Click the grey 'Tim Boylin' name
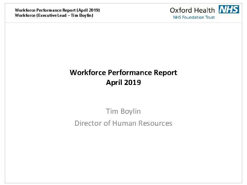Image resolution: width=247 pixels, height=185 pixels. 123,111
